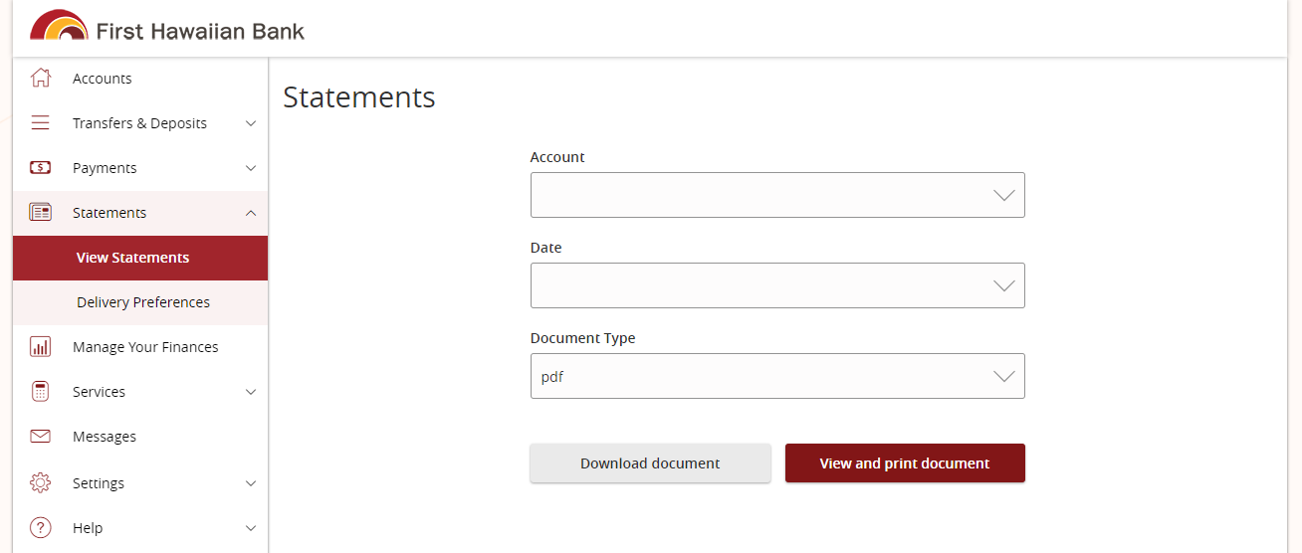The height and width of the screenshot is (553, 1302).
Task: Click the Download document button
Action: tap(650, 463)
